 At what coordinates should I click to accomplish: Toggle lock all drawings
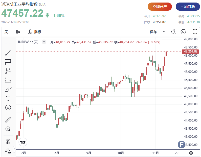8,150
